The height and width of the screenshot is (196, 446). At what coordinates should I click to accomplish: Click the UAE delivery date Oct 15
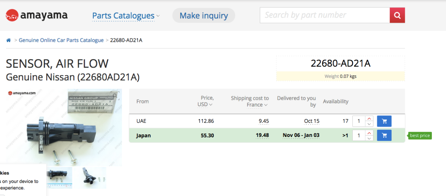[x=311, y=121]
